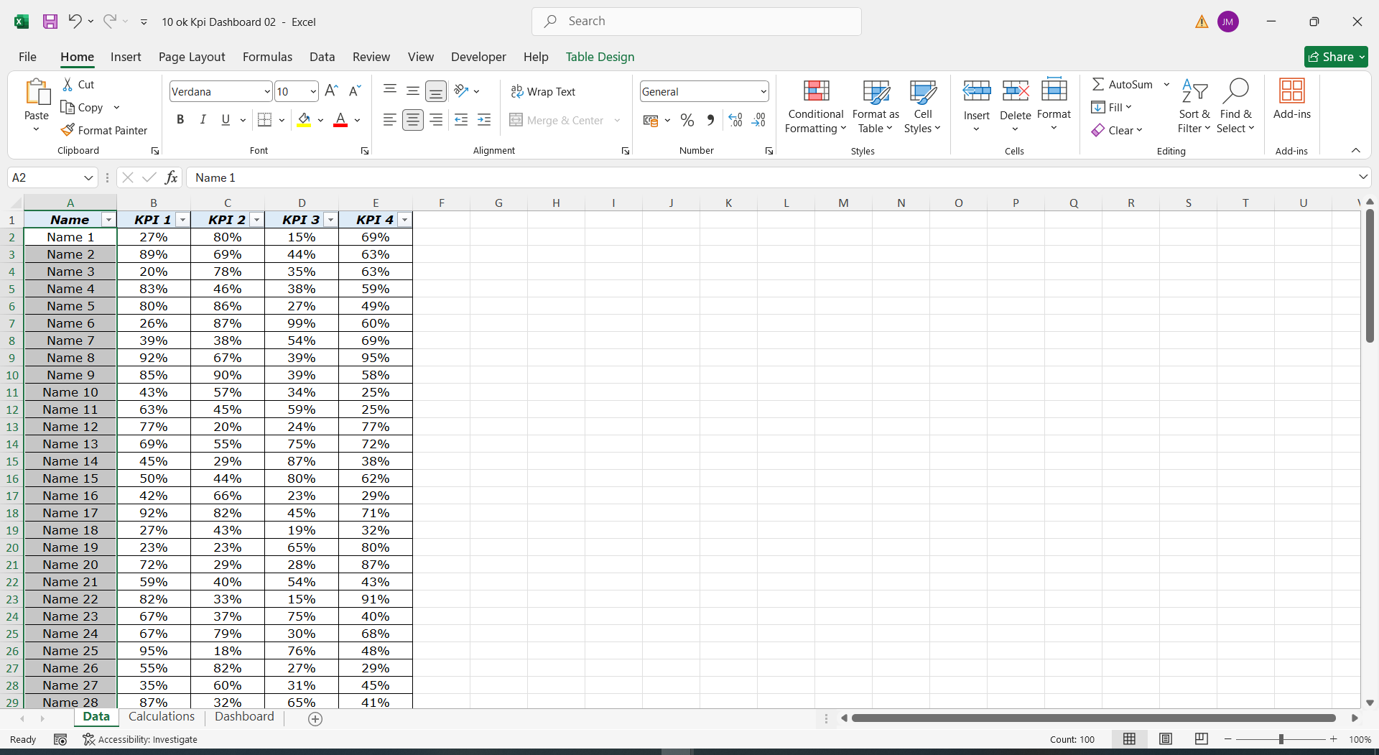Apply percent style to selection
Viewport: 1379px width, 755px height.
point(687,120)
